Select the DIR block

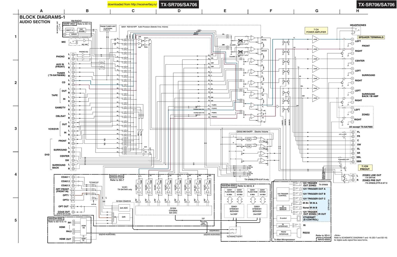coord(124,217)
